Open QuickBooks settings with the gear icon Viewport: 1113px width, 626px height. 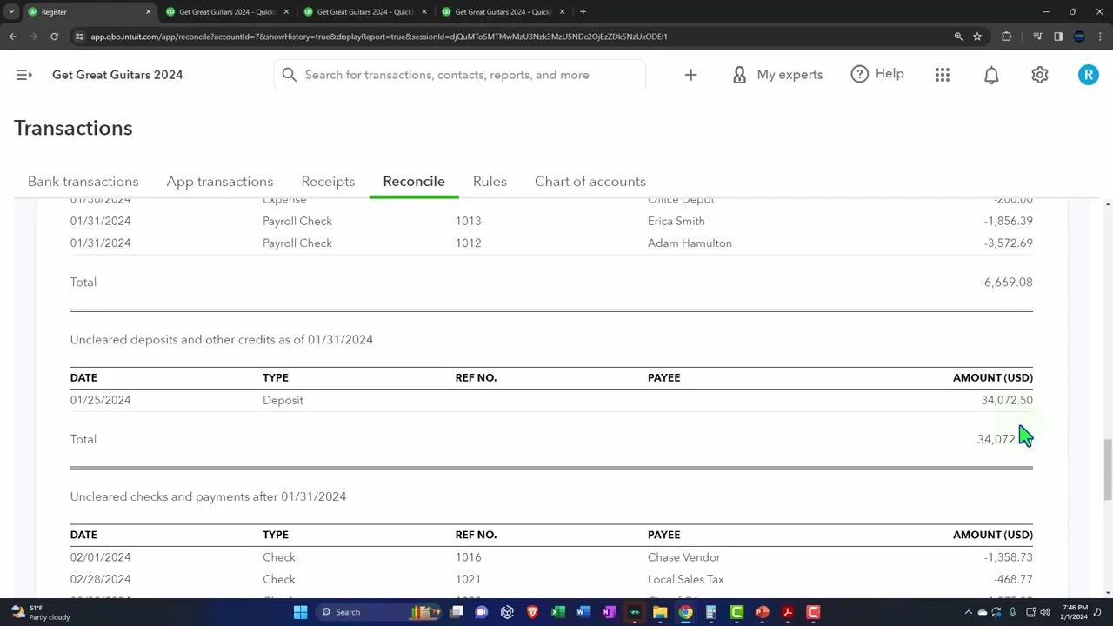(x=1040, y=74)
